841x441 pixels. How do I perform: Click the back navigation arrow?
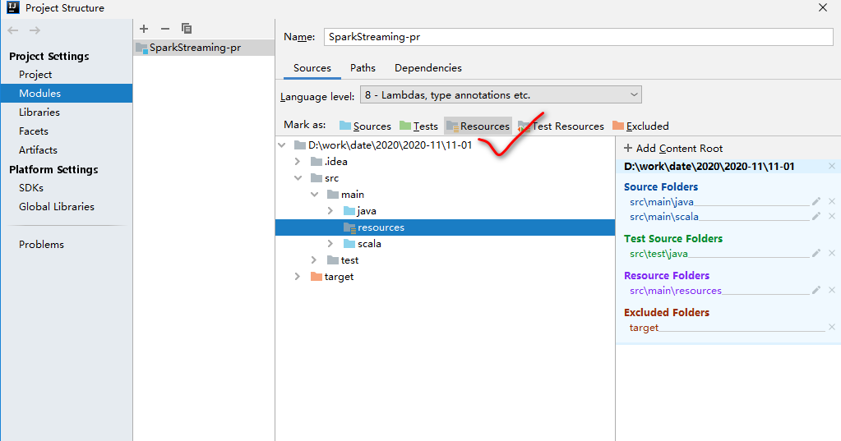tap(13, 30)
